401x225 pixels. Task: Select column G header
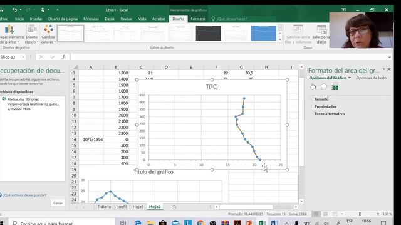[x=241, y=67]
